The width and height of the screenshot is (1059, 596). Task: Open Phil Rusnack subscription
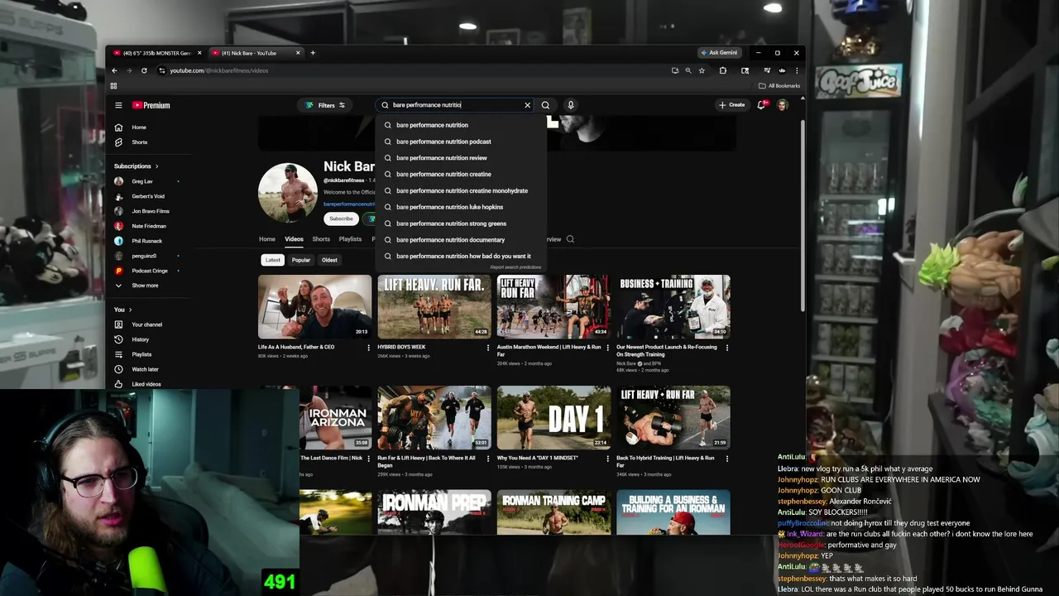coord(146,241)
